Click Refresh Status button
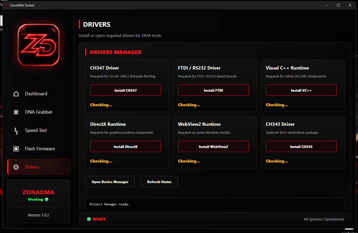This screenshot has width=358, height=233. 159,182
